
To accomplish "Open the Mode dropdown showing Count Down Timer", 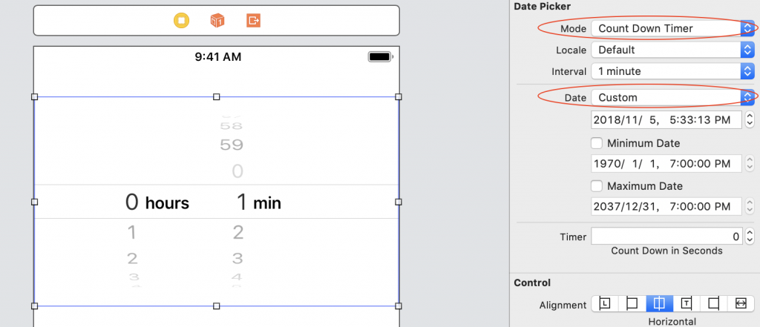I will 672,28.
